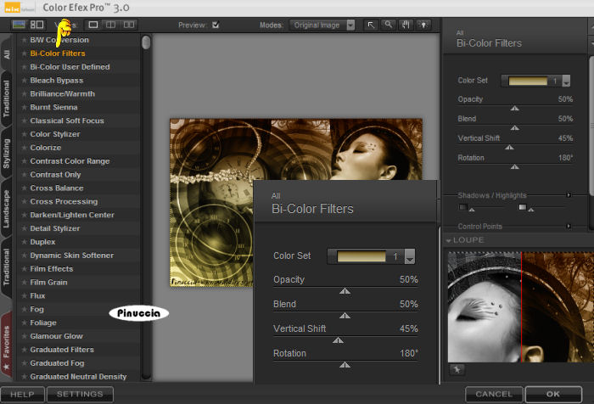Toggle favorite star for Graduated Fog

point(25,363)
